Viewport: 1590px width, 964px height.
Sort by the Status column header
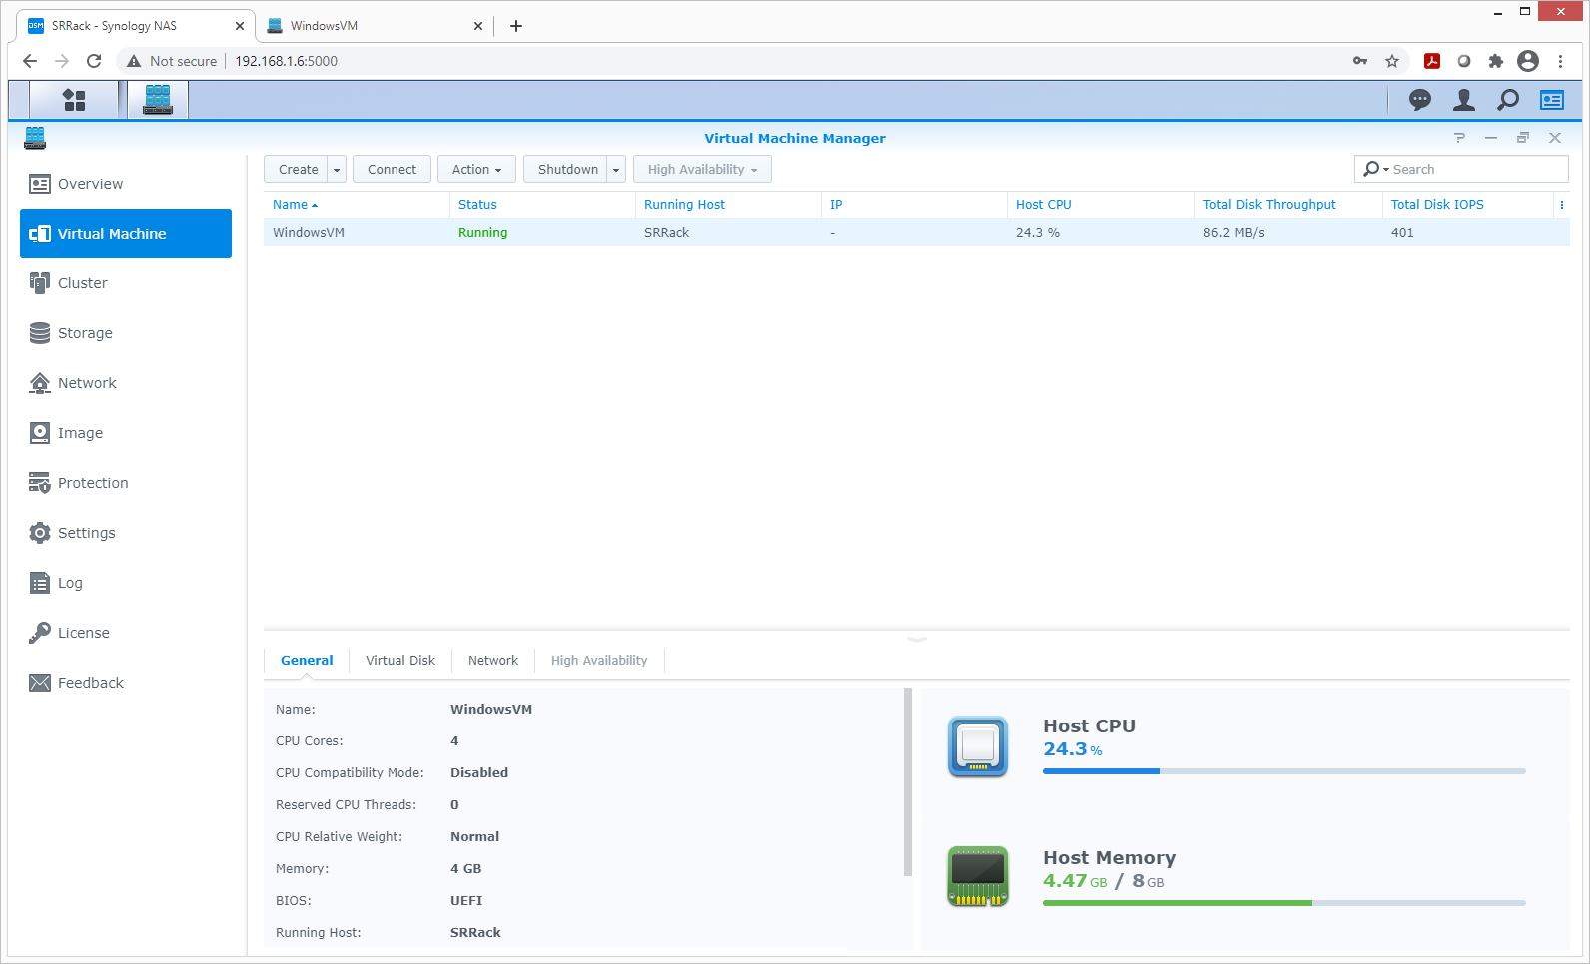point(542,205)
